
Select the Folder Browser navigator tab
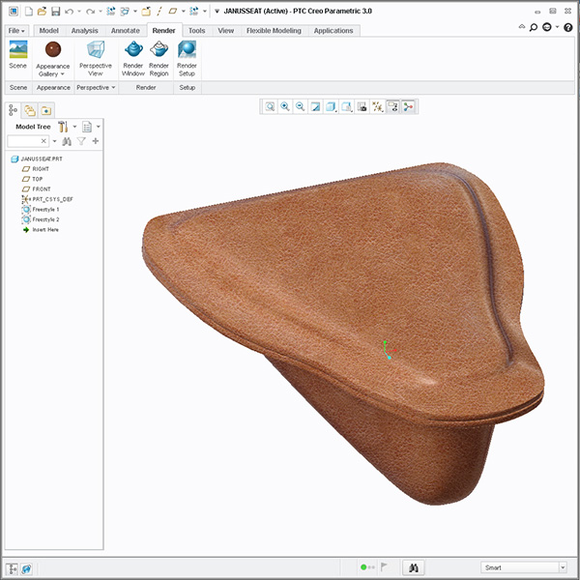click(x=30, y=110)
